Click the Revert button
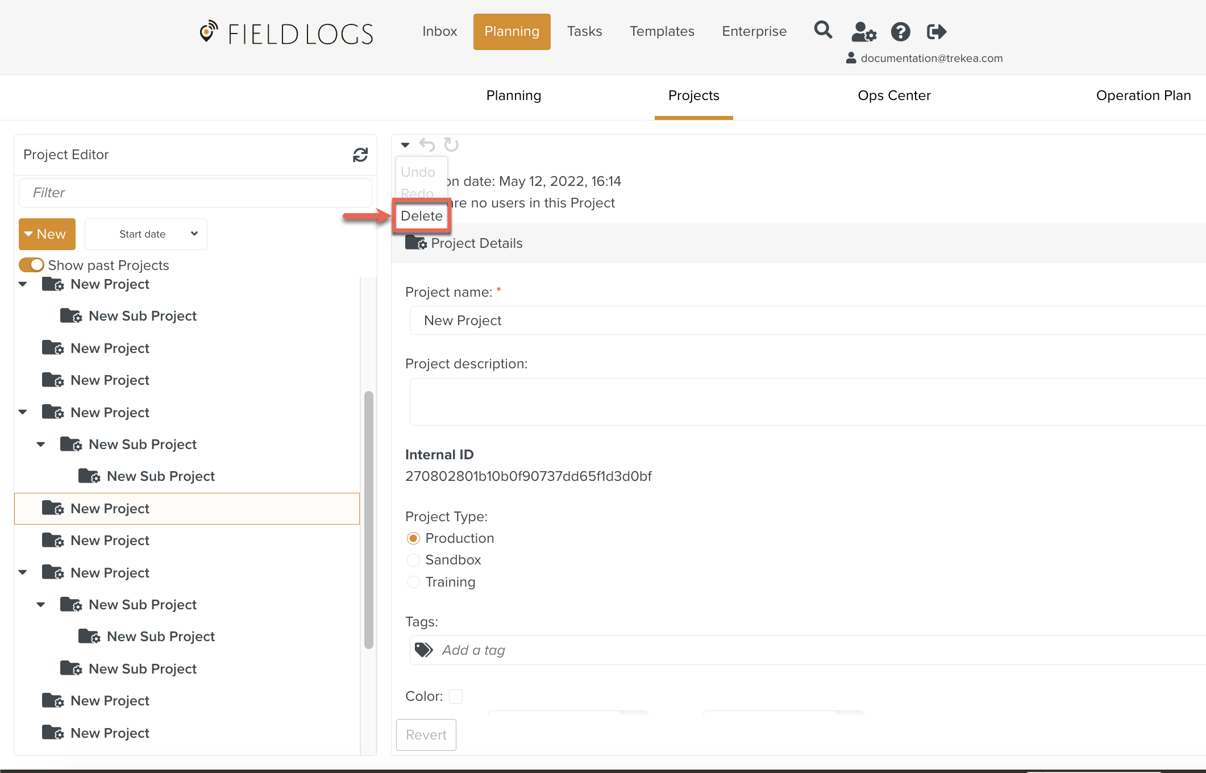Image resolution: width=1206 pixels, height=773 pixels. click(x=426, y=735)
